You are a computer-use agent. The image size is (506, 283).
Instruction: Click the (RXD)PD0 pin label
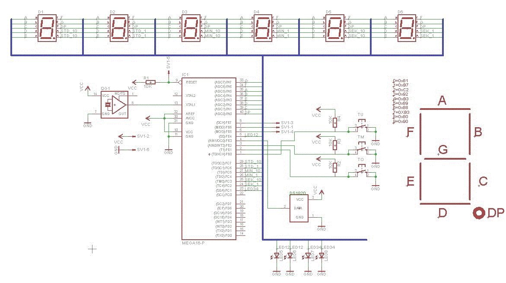pos(224,235)
